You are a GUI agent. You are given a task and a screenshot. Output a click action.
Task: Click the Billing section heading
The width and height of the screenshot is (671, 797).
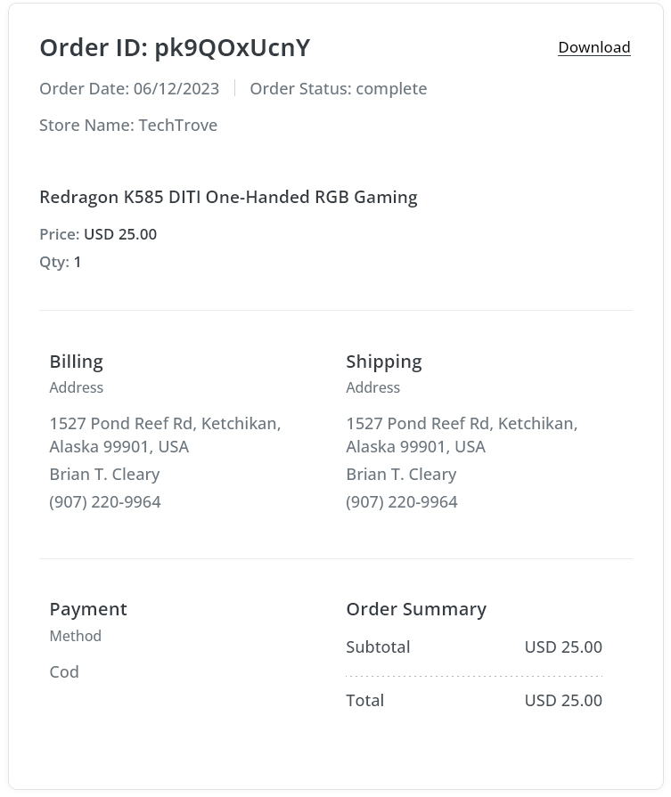[77, 362]
